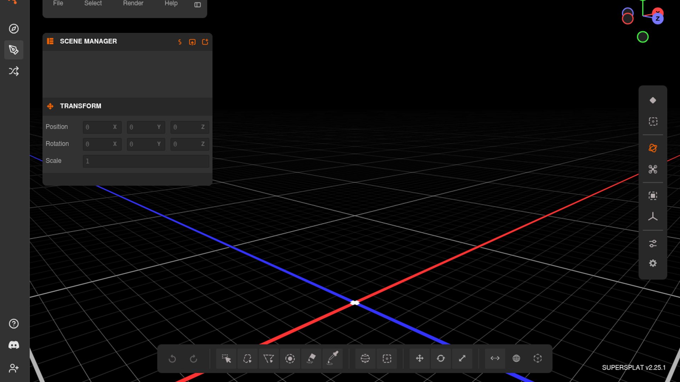
Task: Open the Discord link icon
Action: (14, 345)
